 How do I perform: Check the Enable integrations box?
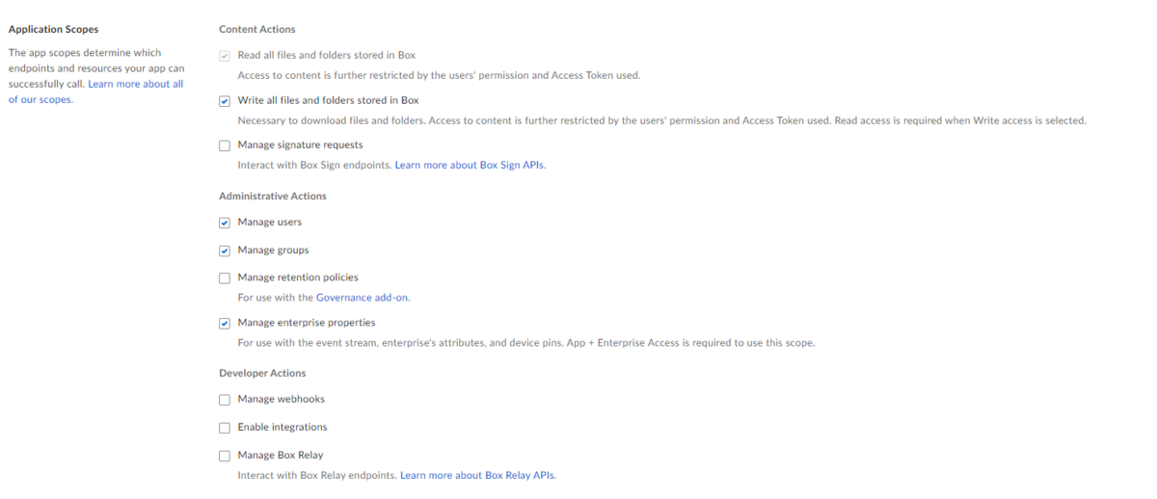pos(225,428)
